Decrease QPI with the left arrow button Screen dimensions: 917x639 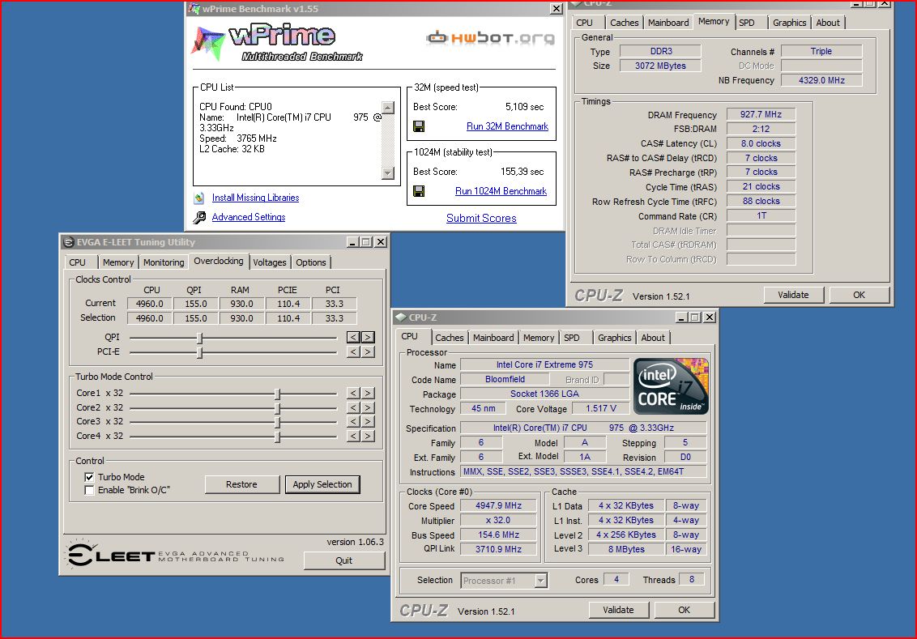tap(353, 338)
